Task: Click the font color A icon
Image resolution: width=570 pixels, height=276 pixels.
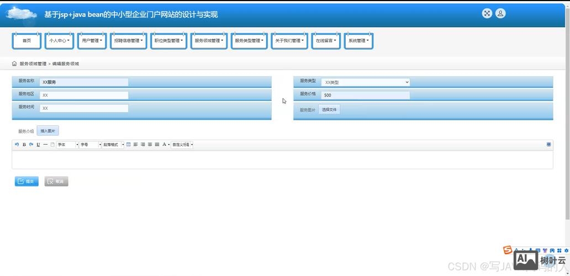Action: coord(165,145)
